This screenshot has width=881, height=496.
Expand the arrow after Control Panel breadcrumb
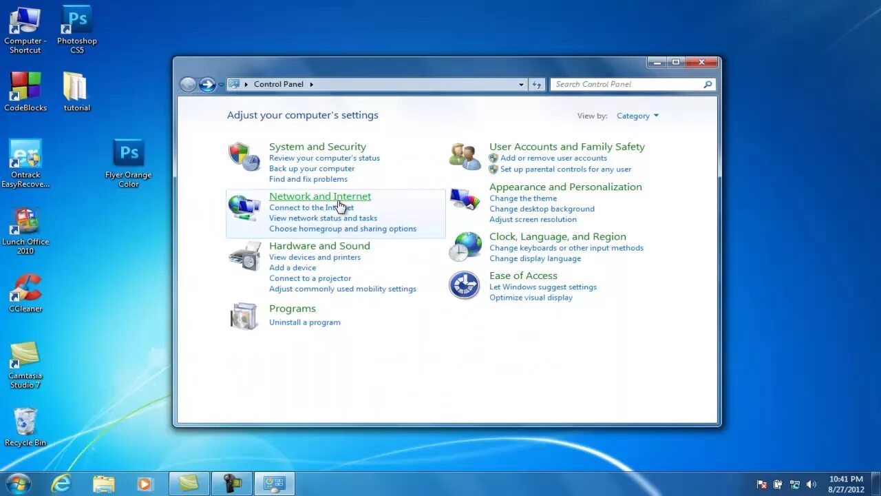(x=311, y=84)
